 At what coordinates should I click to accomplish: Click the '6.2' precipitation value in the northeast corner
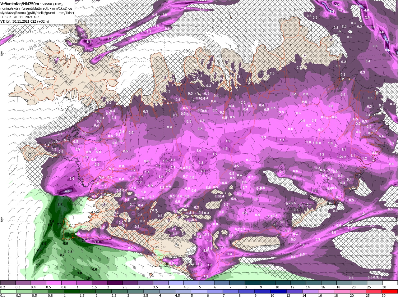[387, 40]
